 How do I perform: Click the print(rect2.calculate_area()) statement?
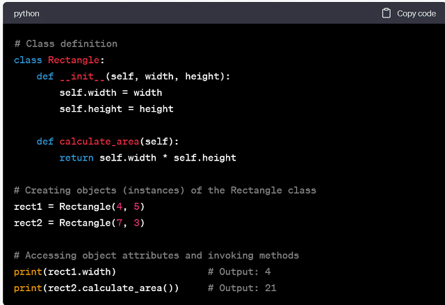tap(96, 288)
